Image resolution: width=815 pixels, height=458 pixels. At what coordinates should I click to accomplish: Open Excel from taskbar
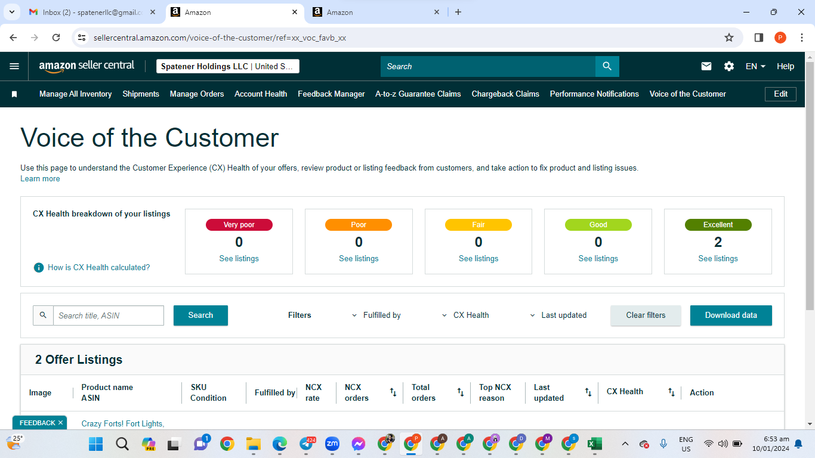pos(594,444)
